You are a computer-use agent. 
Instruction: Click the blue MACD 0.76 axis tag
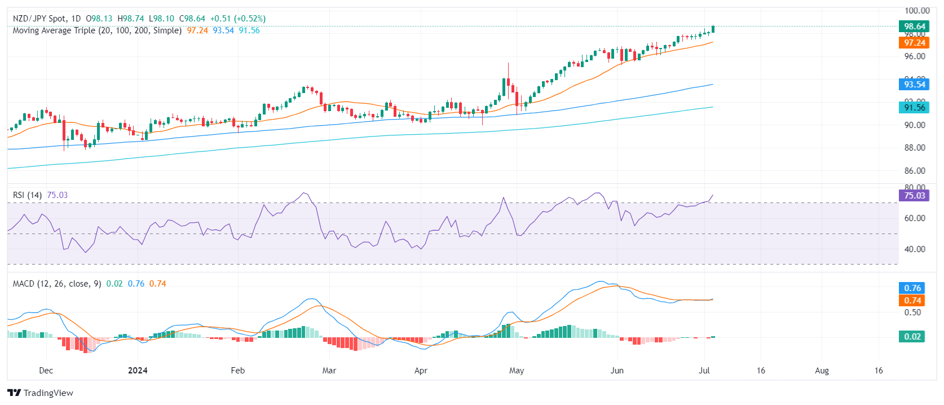(x=912, y=288)
